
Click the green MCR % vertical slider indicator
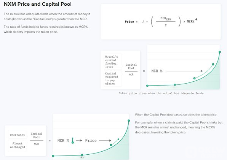coord(73,141)
